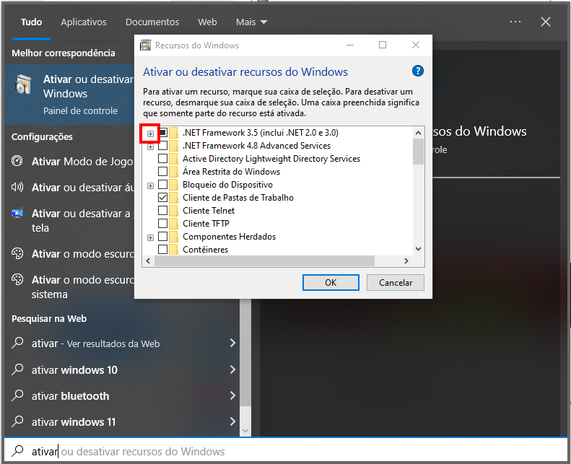Click folder icon of Cliente Telnet
This screenshot has height=464, width=571.
click(174, 211)
